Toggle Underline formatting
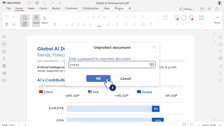Screen dimensions: 224x126 pyautogui.click(x=67, y=25)
